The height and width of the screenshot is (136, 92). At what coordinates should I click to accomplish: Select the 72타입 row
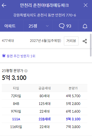click(44, 96)
